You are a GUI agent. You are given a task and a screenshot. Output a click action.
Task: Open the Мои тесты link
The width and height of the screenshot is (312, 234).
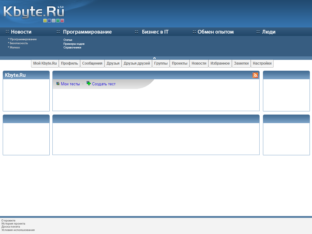[70, 84]
